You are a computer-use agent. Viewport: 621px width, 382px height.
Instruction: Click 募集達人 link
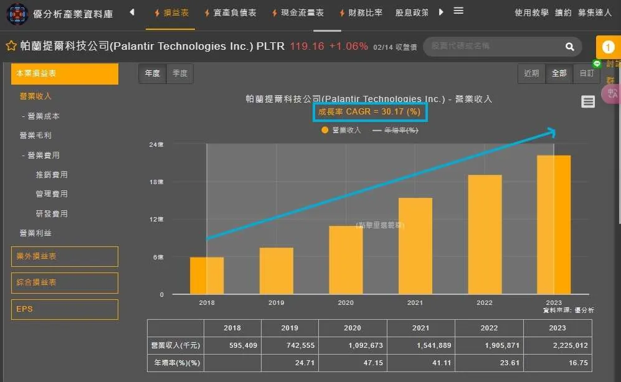click(595, 12)
